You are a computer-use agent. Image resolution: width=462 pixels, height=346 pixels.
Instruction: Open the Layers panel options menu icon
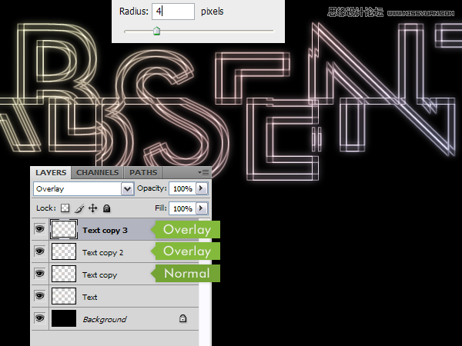tap(203, 173)
